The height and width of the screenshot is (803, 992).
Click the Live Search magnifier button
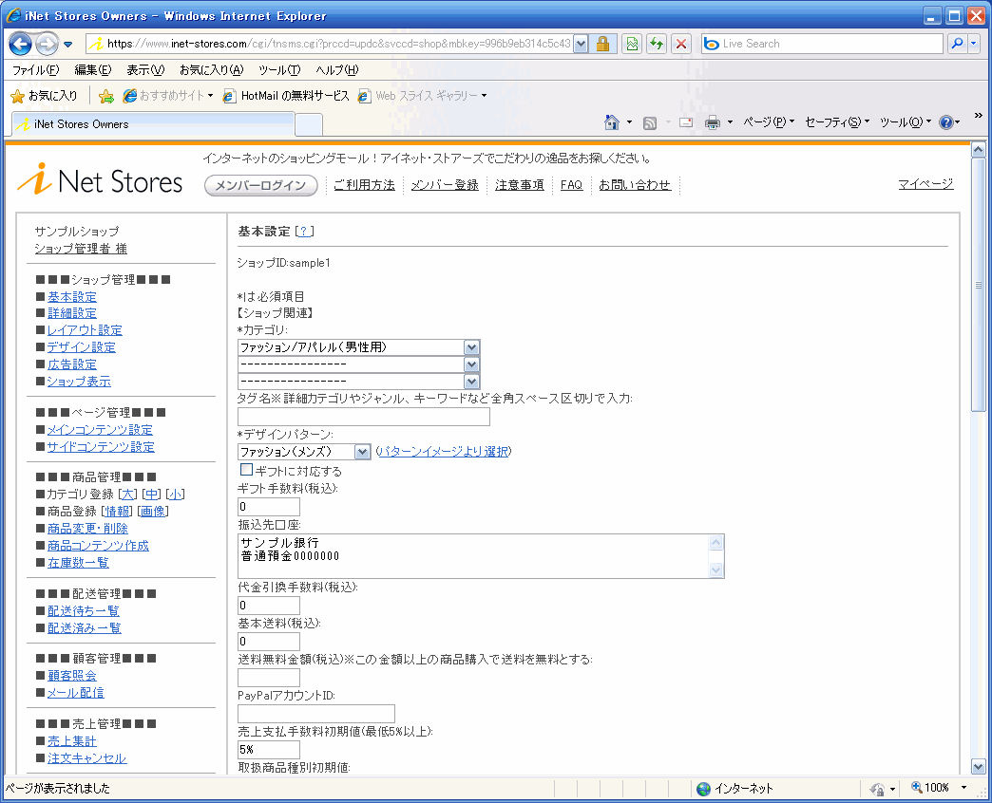click(x=956, y=44)
